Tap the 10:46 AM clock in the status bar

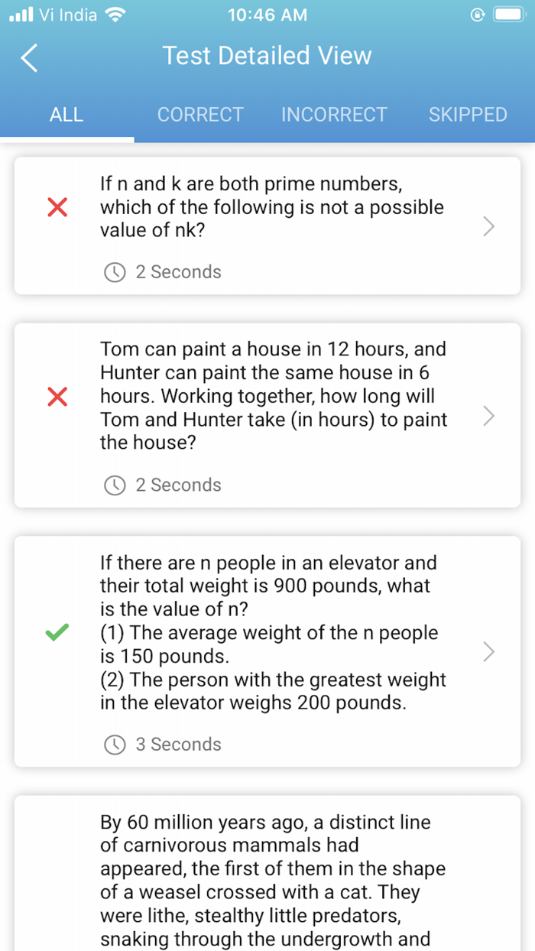pyautogui.click(x=267, y=14)
